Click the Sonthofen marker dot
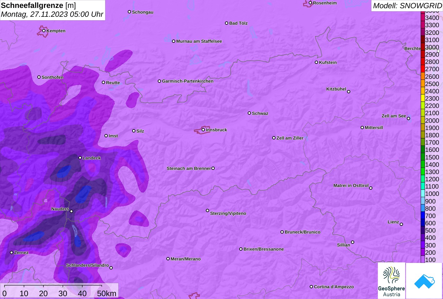Screen dimensions: 443x299 [x=39, y=77]
